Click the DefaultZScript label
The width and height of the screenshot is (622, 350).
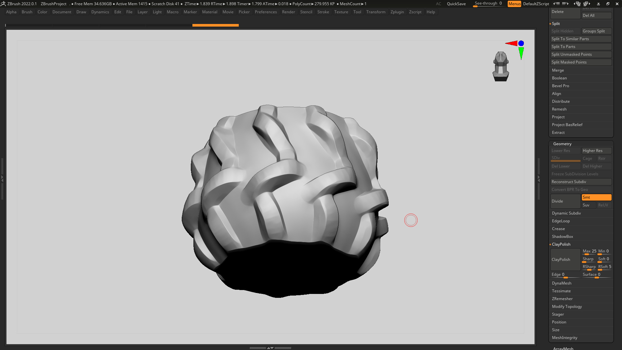click(536, 4)
